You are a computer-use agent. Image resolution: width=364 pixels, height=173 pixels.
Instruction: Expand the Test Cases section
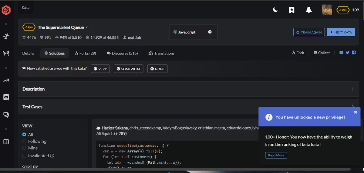pyautogui.click(x=189, y=107)
